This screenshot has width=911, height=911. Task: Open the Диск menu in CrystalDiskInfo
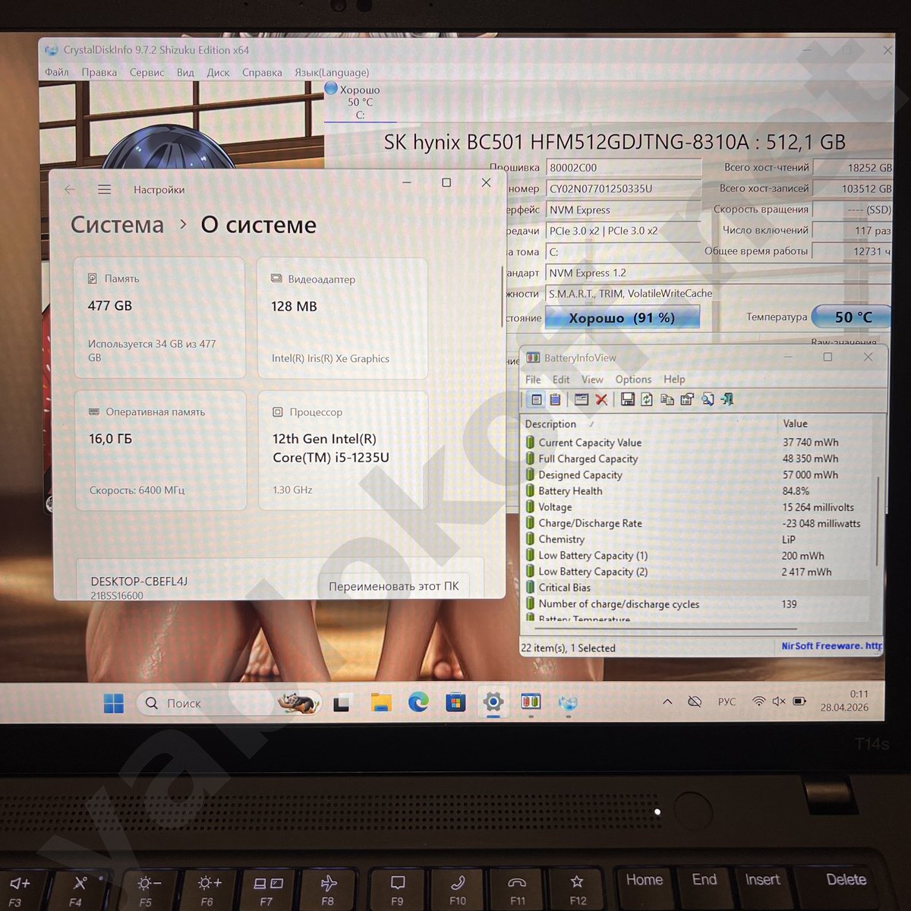click(x=219, y=72)
